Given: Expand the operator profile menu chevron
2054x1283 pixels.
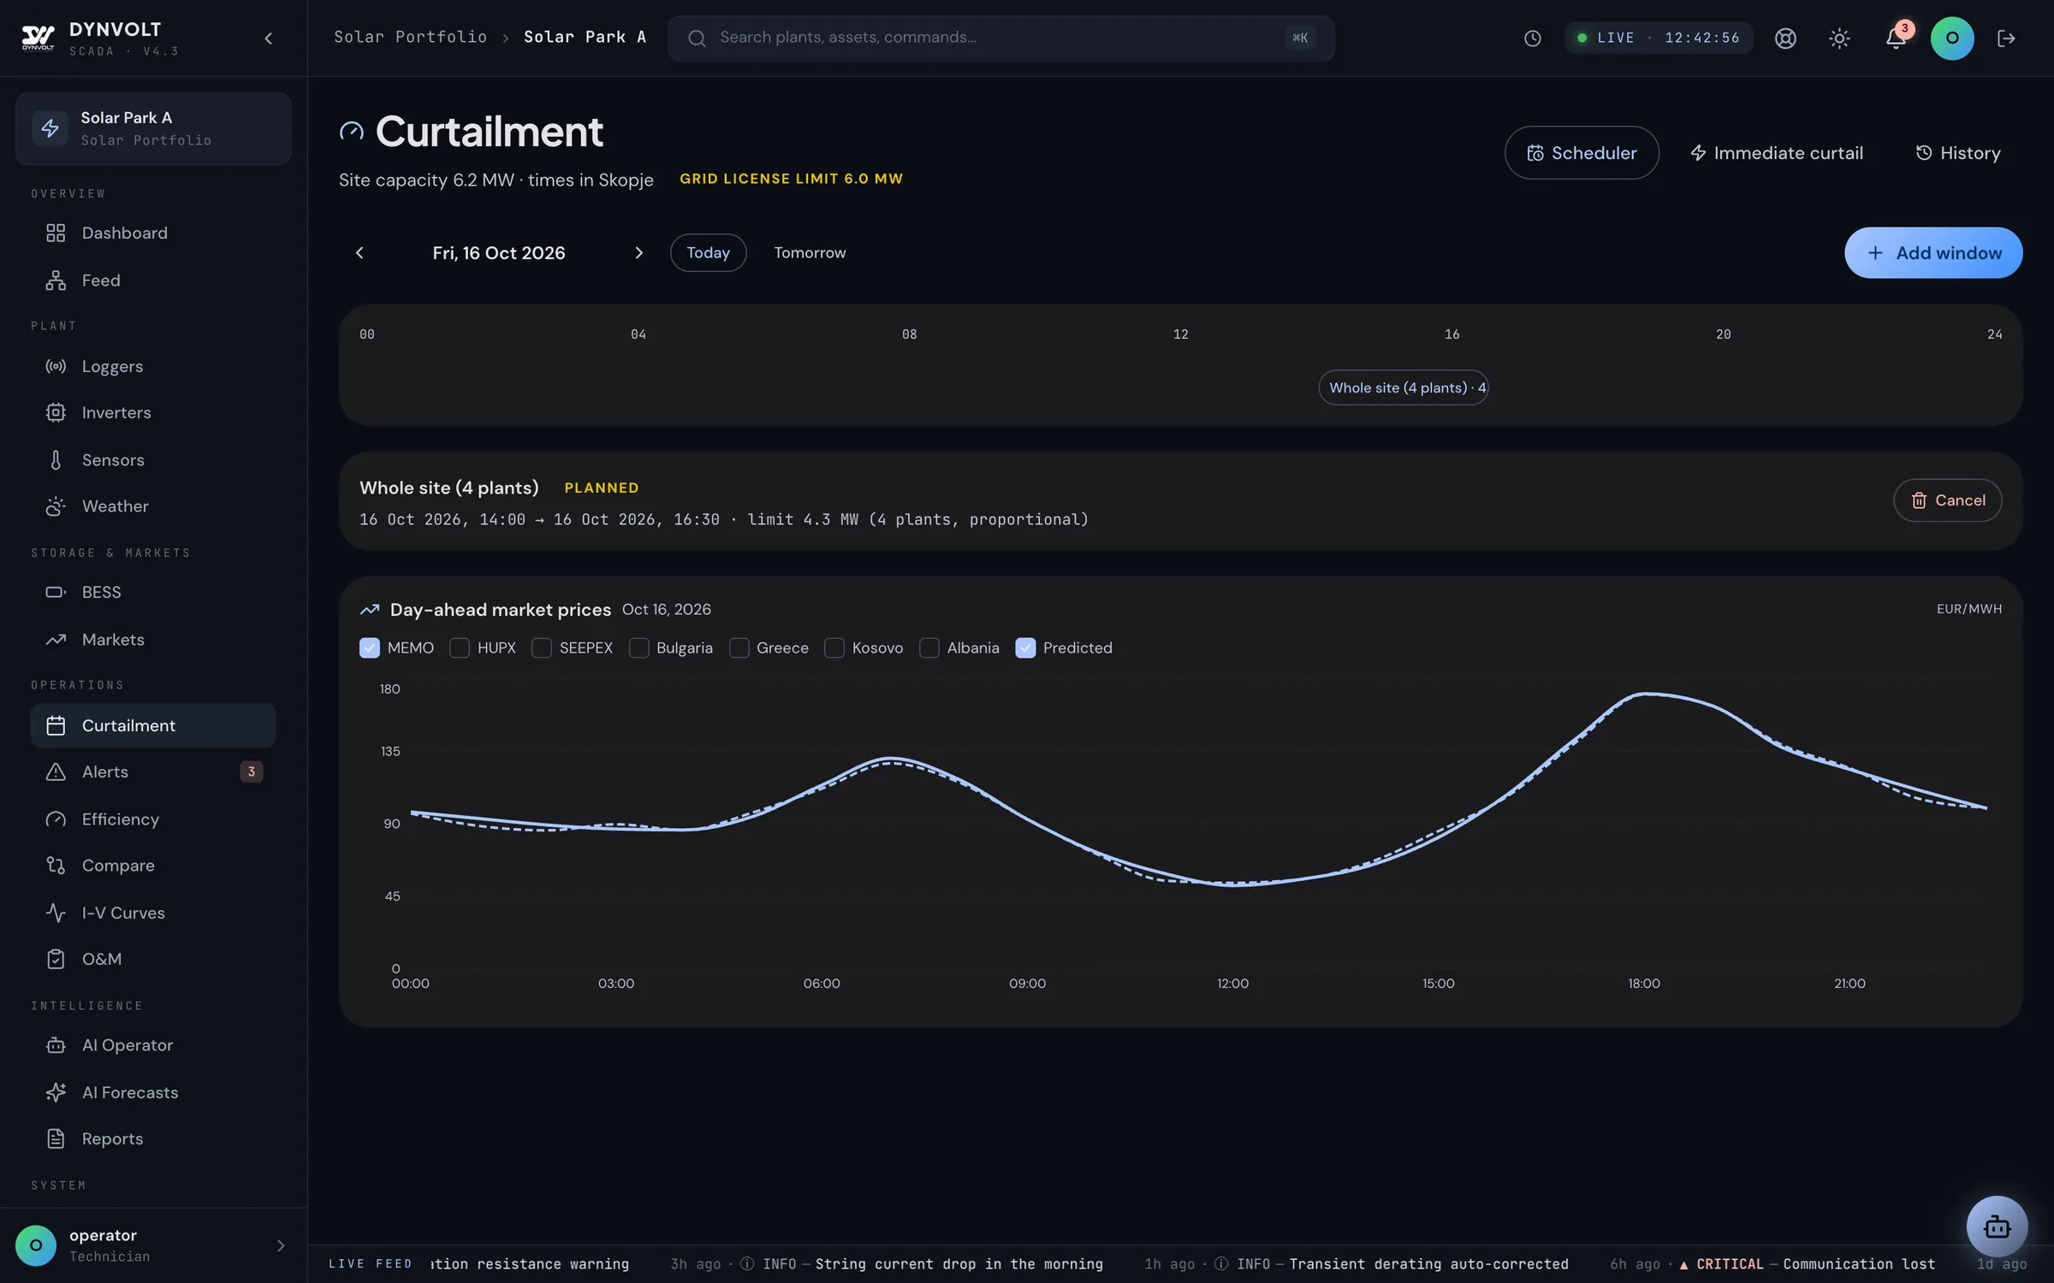Looking at the screenshot, I should [280, 1245].
